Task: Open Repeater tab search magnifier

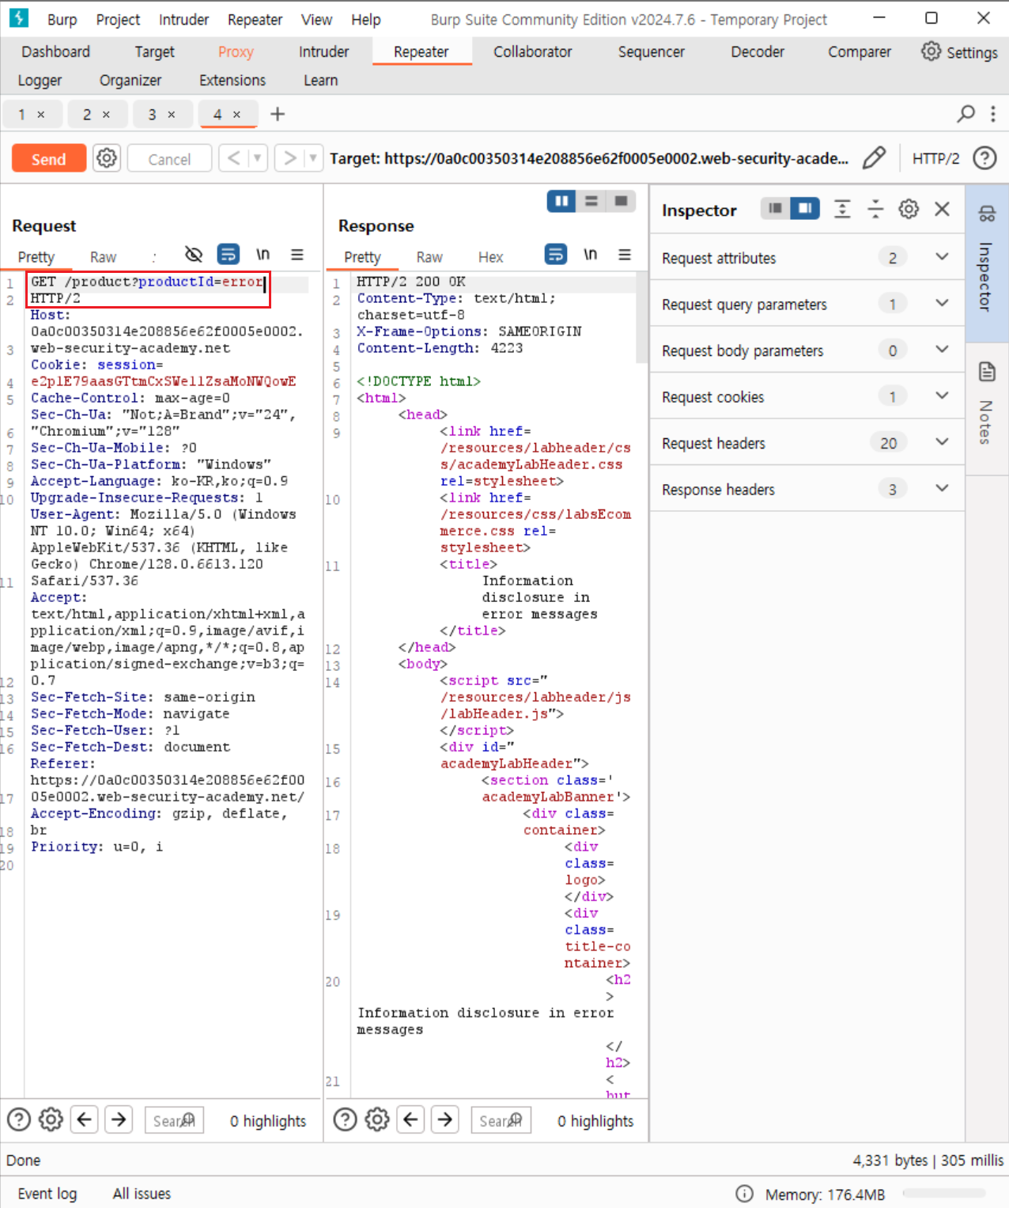Action: coord(966,114)
